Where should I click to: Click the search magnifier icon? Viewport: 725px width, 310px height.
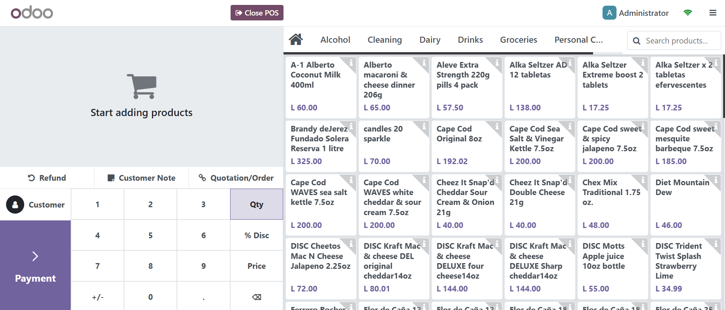point(637,41)
